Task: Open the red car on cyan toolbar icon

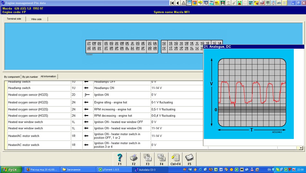Action: click(239, 3)
